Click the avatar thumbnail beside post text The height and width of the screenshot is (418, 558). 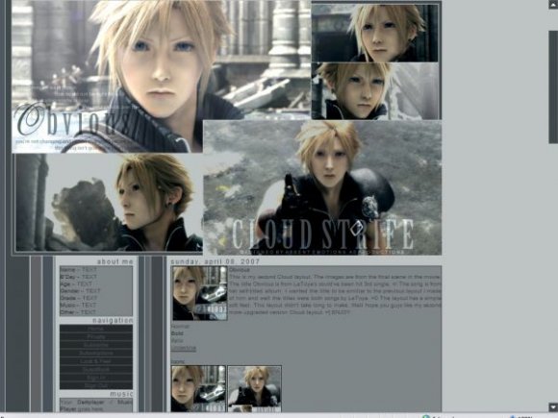(200, 293)
